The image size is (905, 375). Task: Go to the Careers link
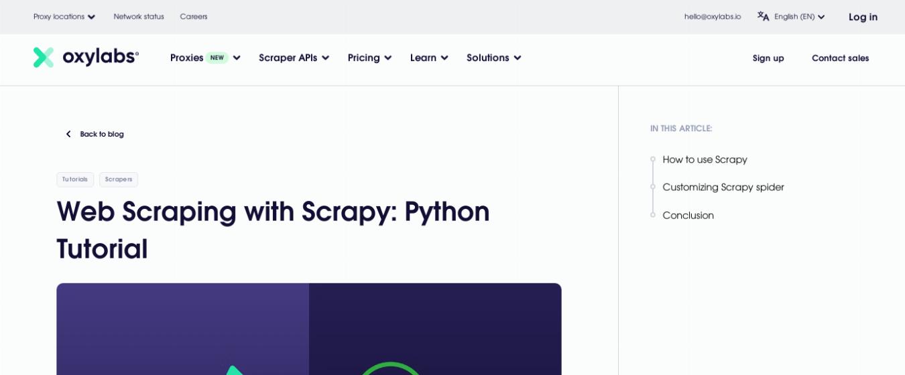click(194, 17)
